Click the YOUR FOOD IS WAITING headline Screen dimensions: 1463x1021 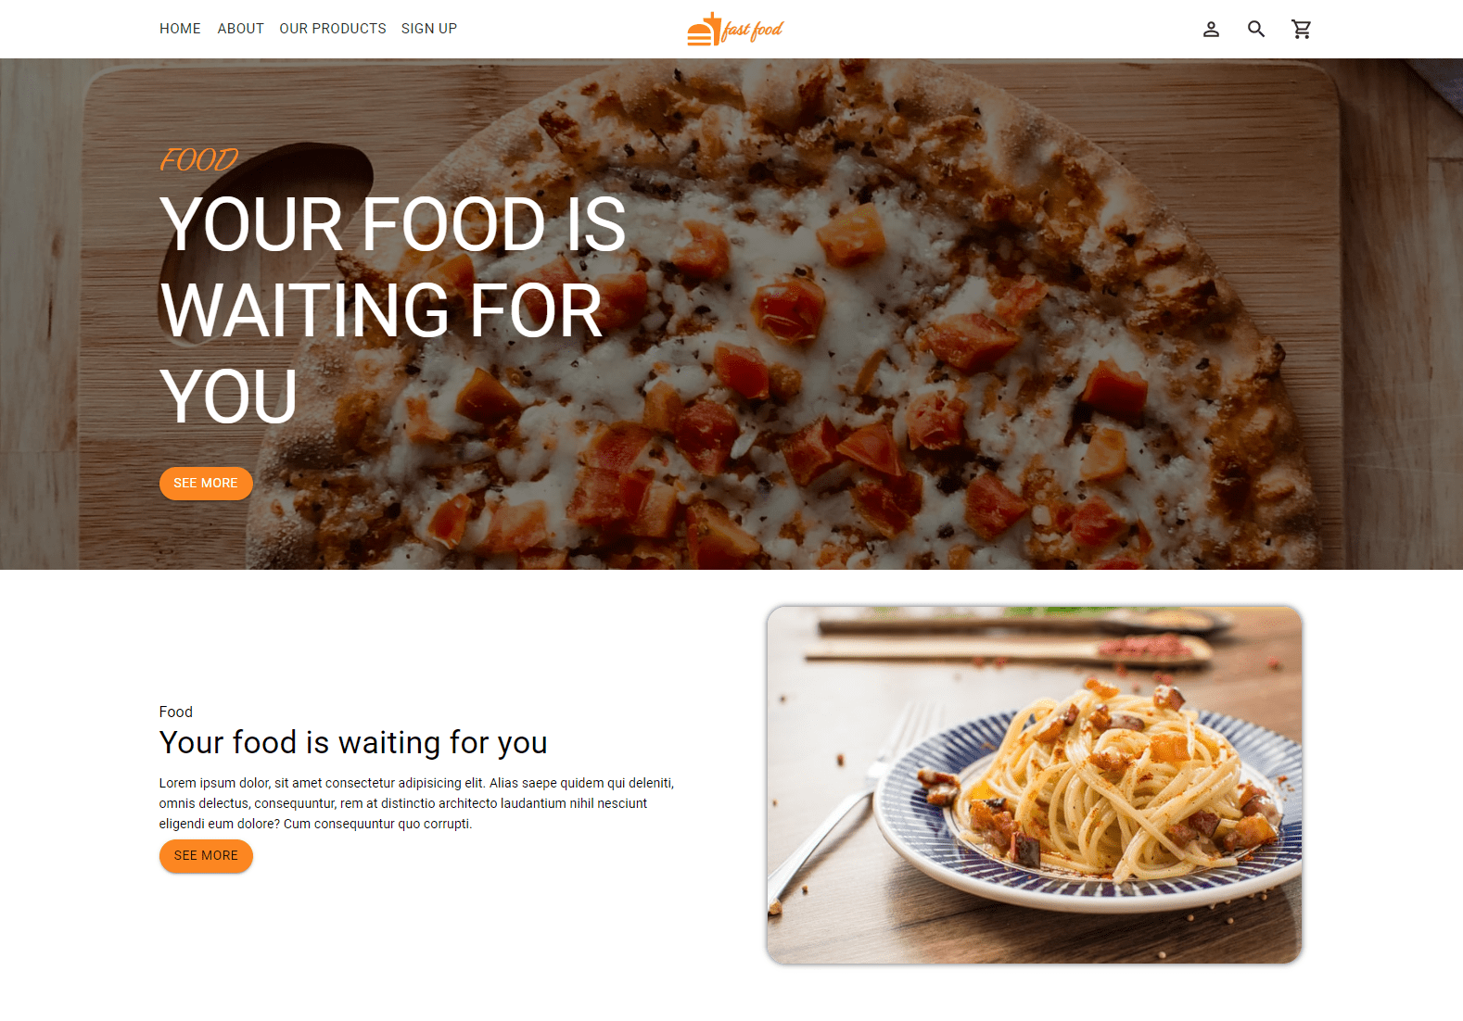[393, 310]
